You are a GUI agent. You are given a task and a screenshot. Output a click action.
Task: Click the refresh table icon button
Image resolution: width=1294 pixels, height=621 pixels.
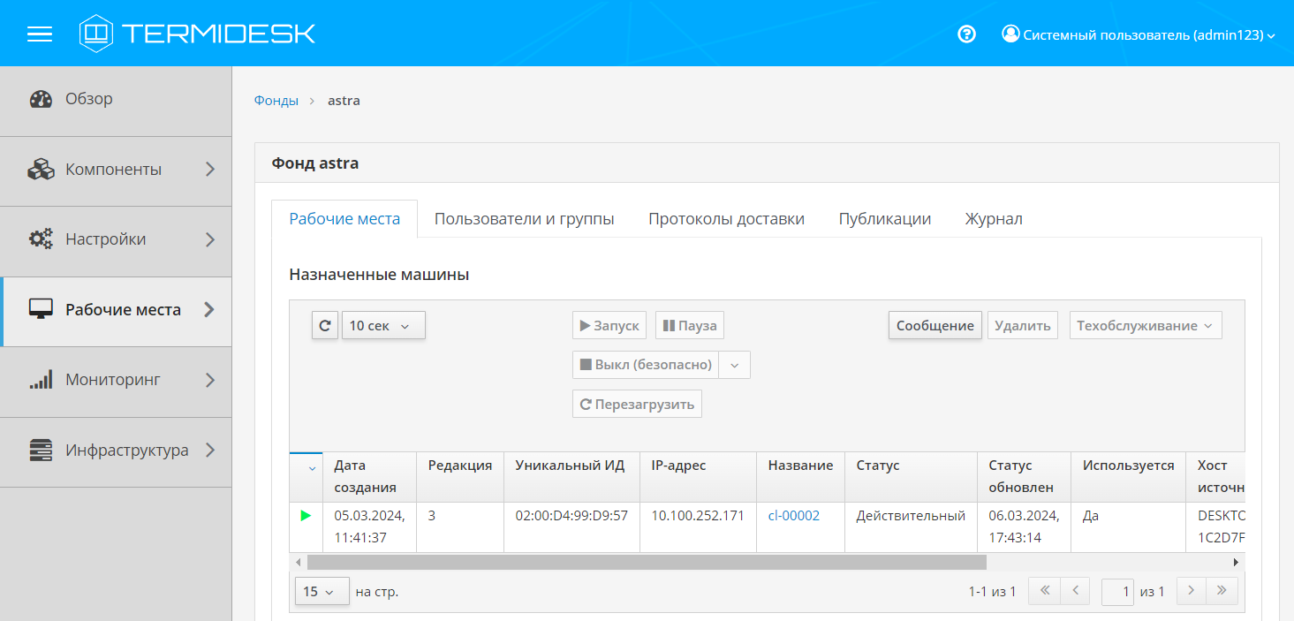(x=325, y=325)
